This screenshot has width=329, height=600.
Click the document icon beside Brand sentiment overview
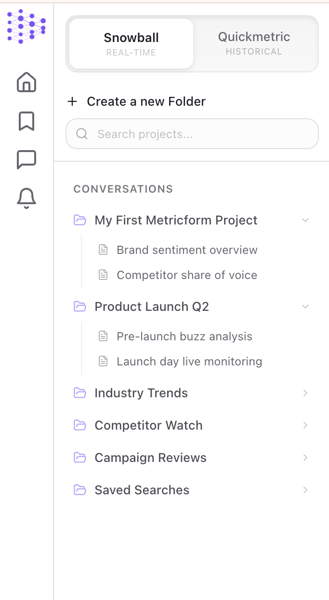103,250
